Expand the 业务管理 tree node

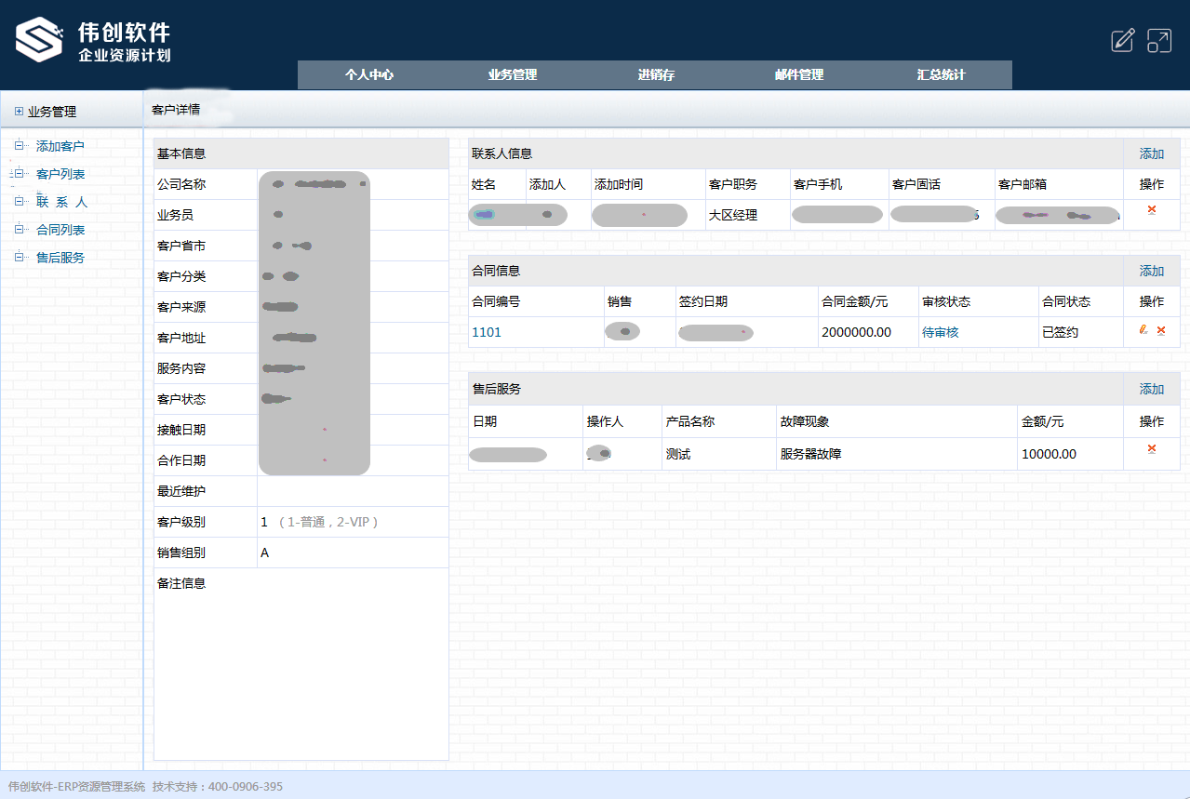(x=18, y=109)
